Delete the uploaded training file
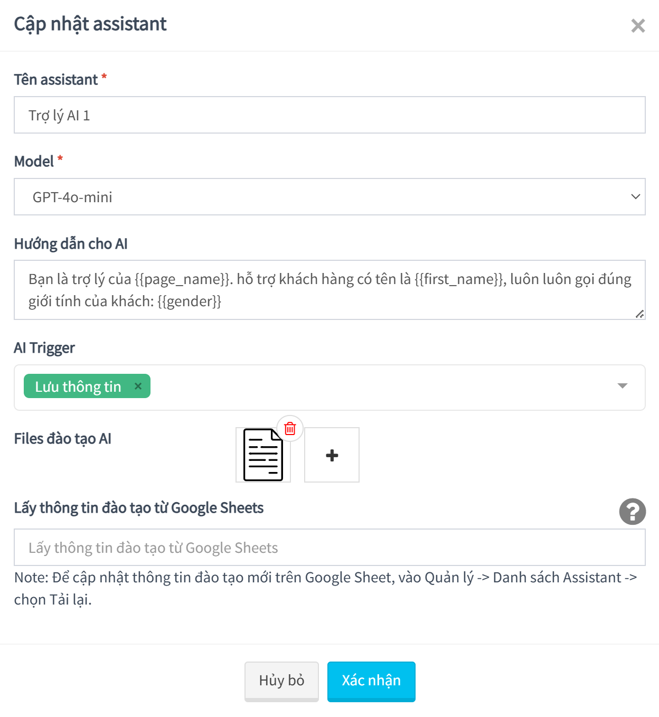Image resolution: width=659 pixels, height=717 pixels. tap(290, 428)
